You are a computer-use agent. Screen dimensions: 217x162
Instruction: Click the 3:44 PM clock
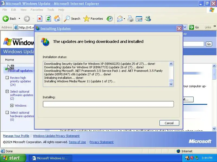207,158
